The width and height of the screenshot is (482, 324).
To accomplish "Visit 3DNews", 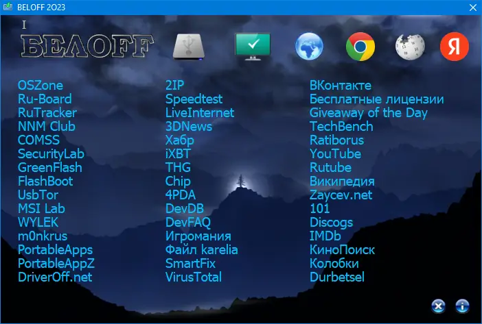I will click(189, 126).
